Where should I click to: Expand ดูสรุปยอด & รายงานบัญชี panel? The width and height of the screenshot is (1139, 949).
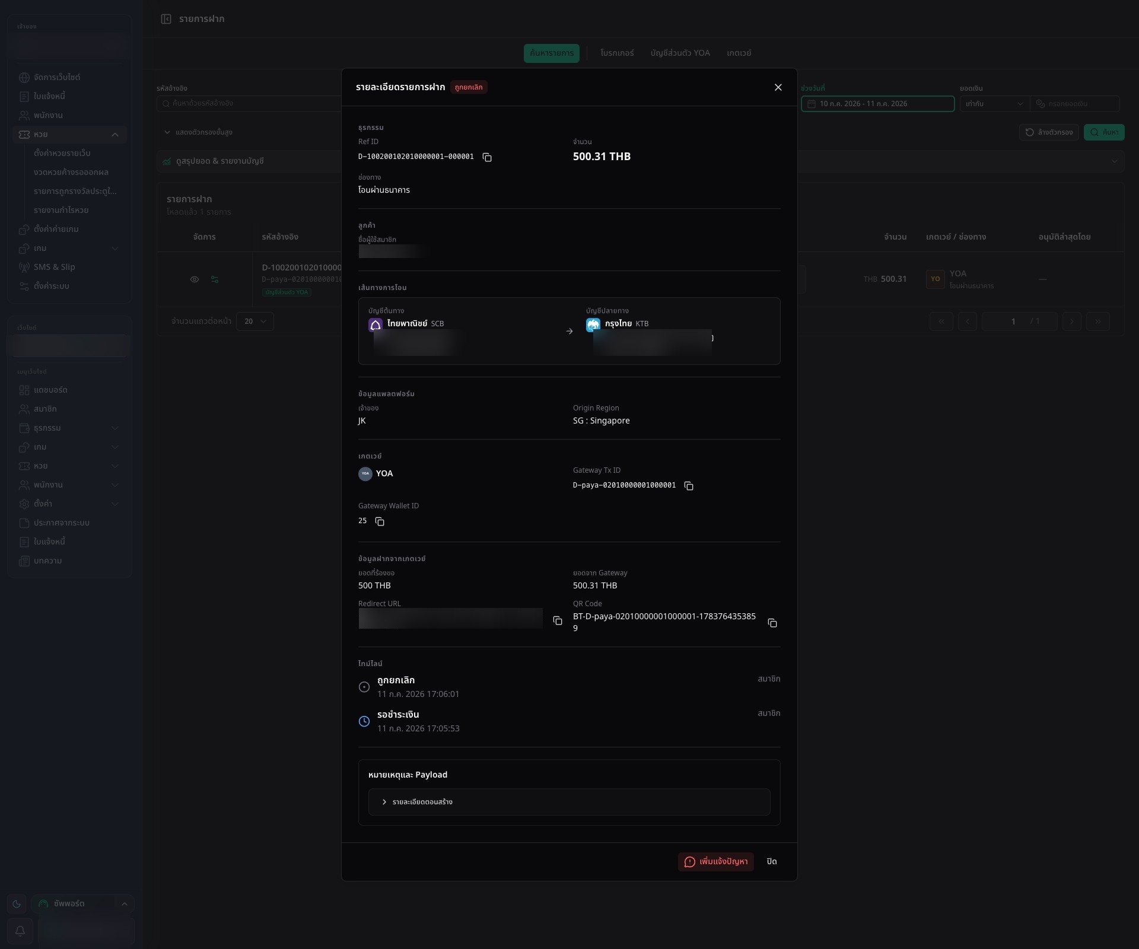641,161
